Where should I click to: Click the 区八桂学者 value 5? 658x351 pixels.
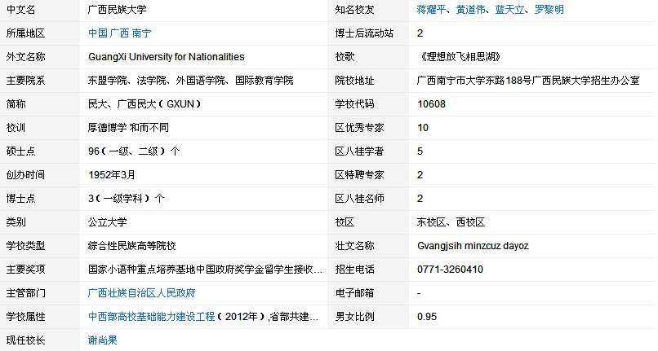420,151
